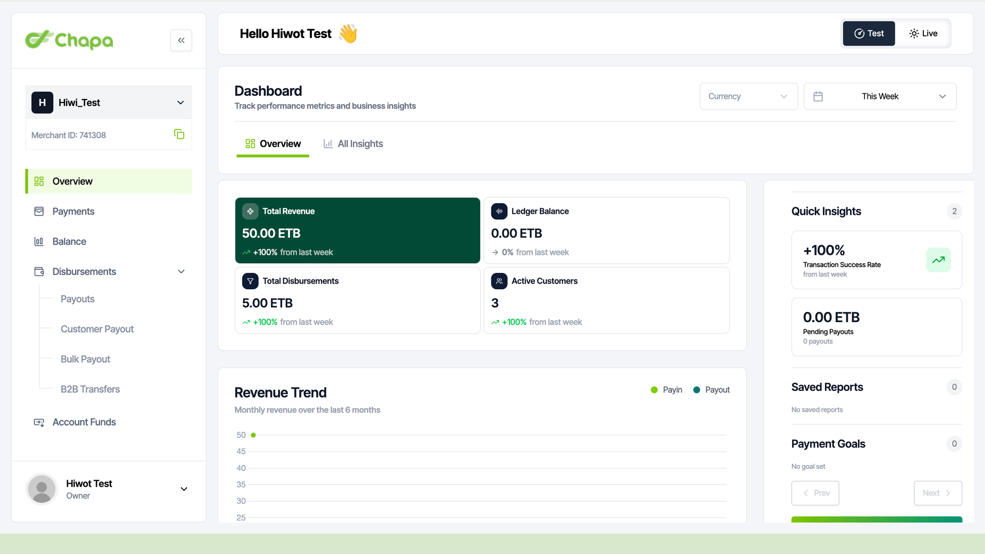Click the Overview grid icon in sidebar
Viewport: 985px width, 554px height.
pos(39,181)
